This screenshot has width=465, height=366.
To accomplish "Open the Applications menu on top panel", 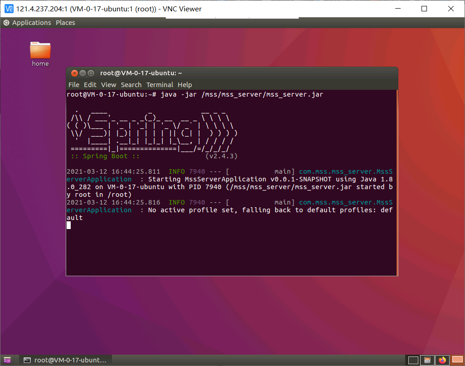I will coord(31,23).
